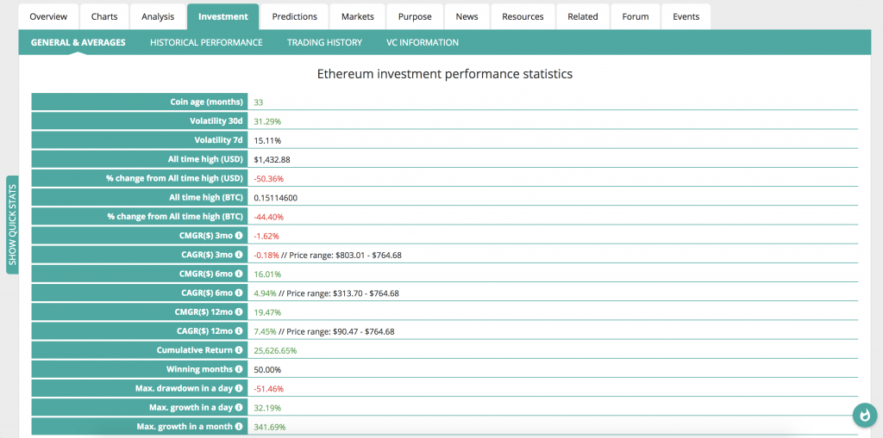Click info icon beside CAGR($) 6mo
The width and height of the screenshot is (883, 438).
click(x=239, y=293)
